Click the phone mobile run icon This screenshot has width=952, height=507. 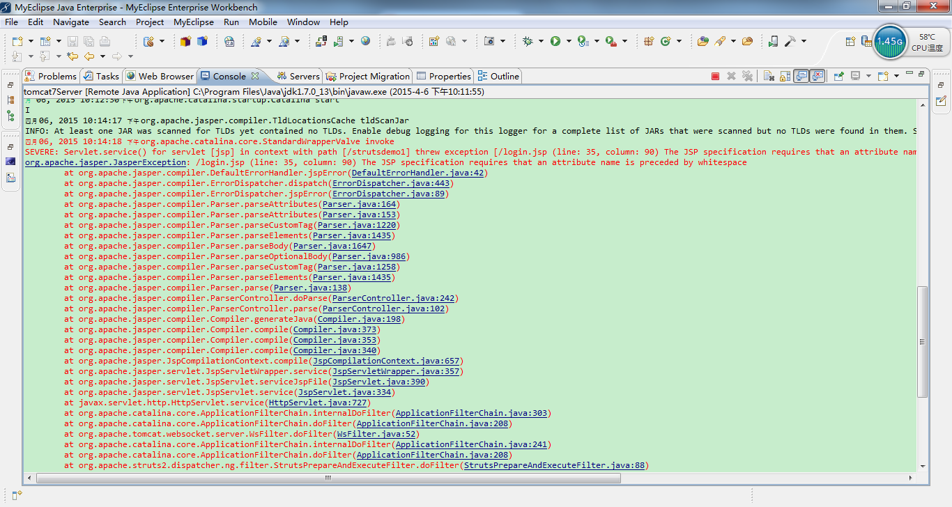point(772,41)
